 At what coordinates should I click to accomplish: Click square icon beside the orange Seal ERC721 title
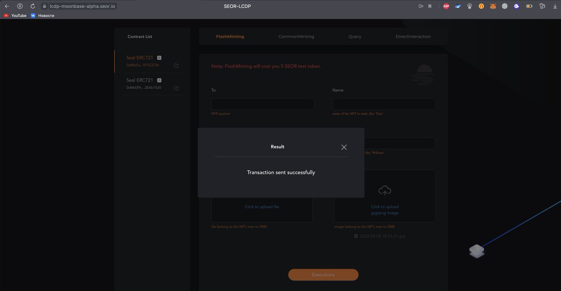[x=159, y=58]
